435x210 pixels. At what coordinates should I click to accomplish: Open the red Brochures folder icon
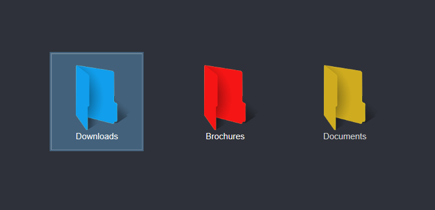pos(225,97)
